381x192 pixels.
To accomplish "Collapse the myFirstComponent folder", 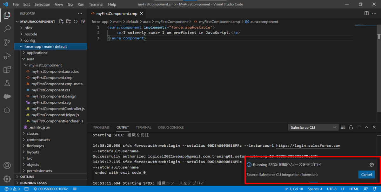I will click(x=51, y=65).
